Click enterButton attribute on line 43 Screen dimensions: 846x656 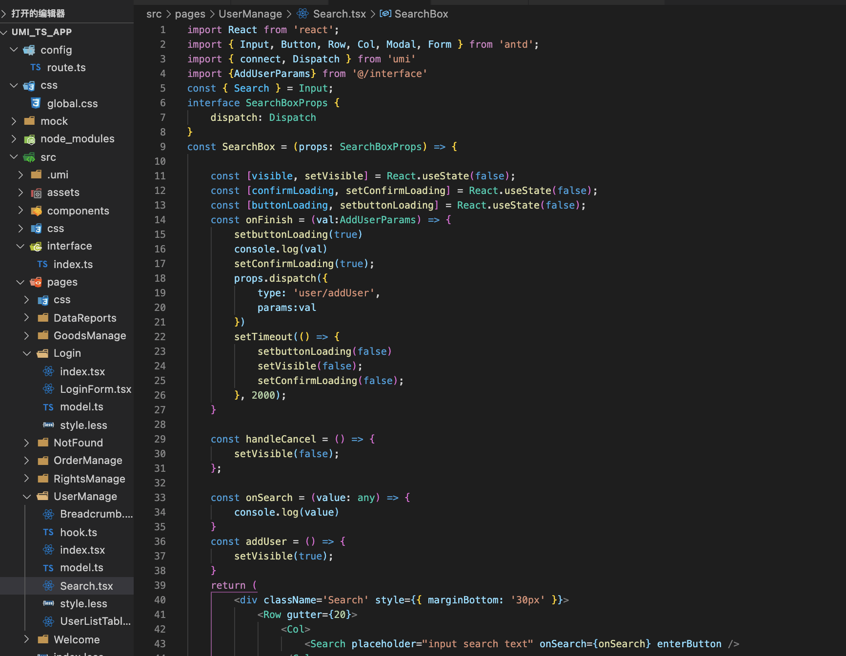[x=689, y=644]
